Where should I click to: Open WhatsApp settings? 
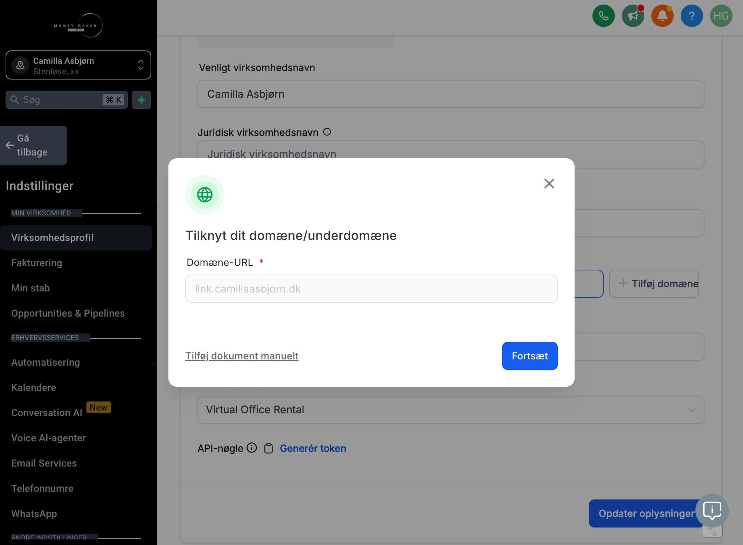pyautogui.click(x=34, y=514)
